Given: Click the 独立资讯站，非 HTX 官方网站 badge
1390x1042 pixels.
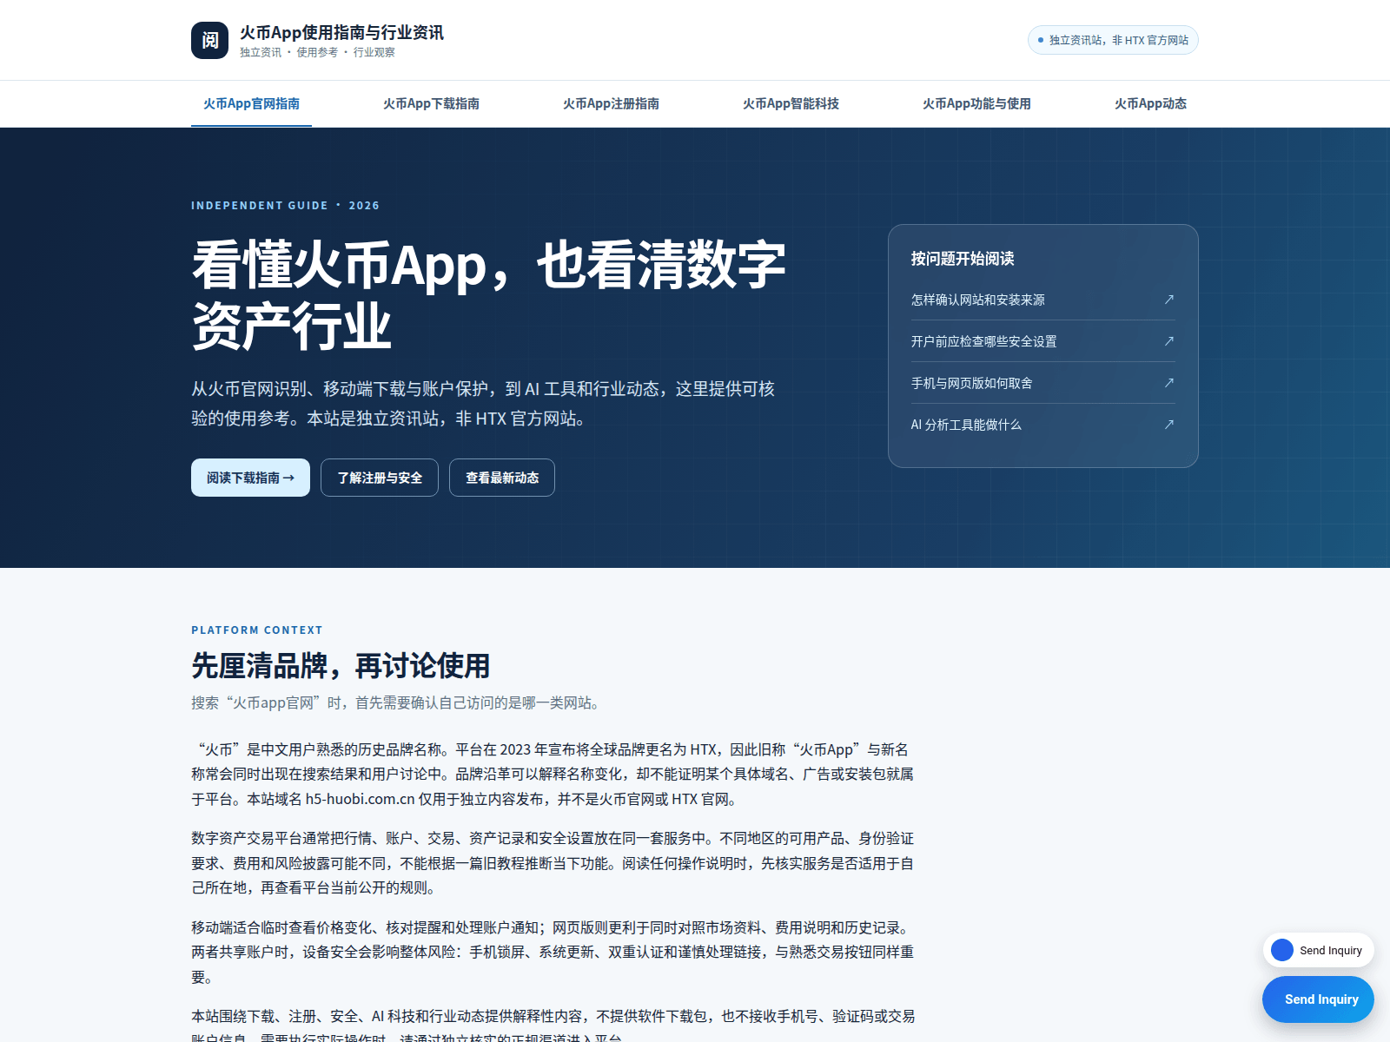Looking at the screenshot, I should (1113, 40).
